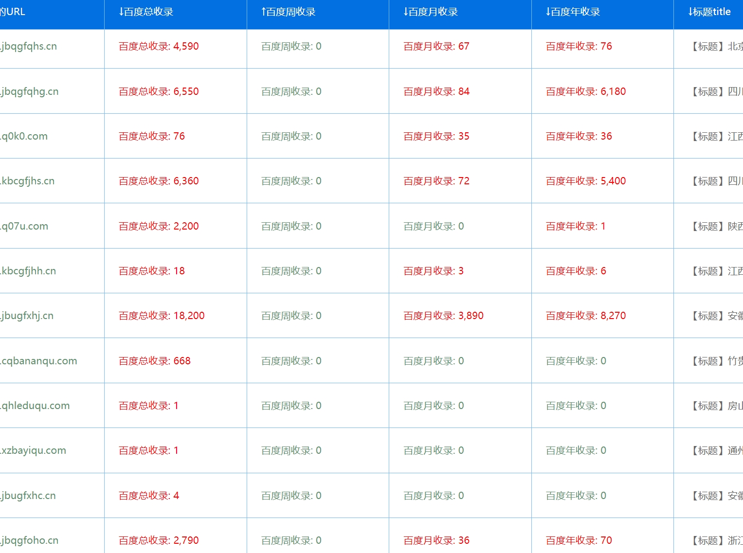Sort by 百度总收录 column header
743x553 pixels.
point(146,12)
